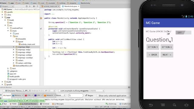Click the logcat search input field
This screenshot has width=194, height=109.
pyautogui.click(x=76, y=95)
